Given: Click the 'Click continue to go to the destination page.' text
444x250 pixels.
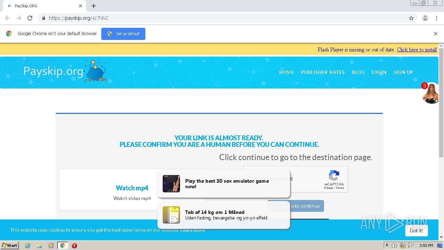Looking at the screenshot, I should [296, 157].
